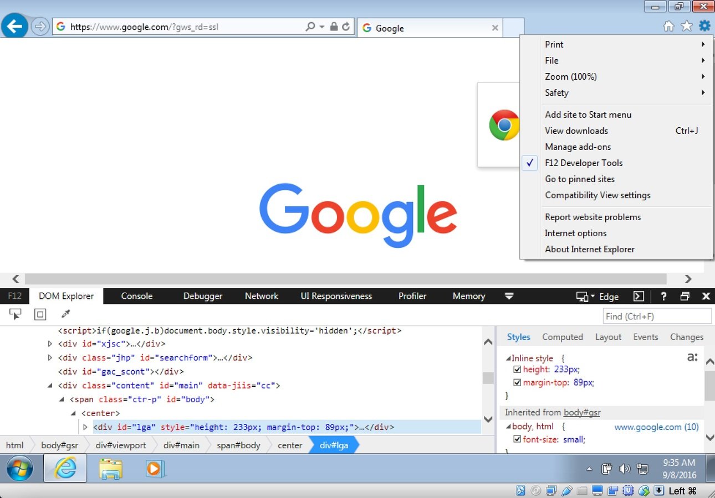Open a new blank tab button
This screenshot has width=715, height=498.
[514, 28]
